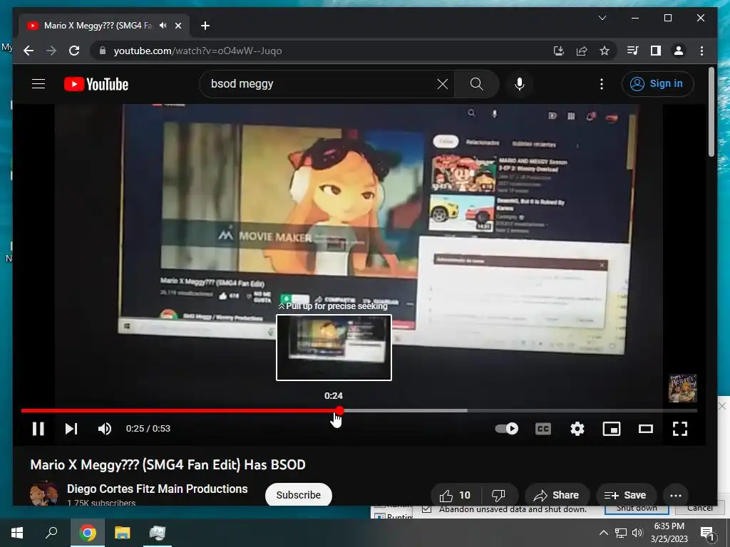730x547 pixels.
Task: Open YouTube hamburger guide menu
Action: 38,84
